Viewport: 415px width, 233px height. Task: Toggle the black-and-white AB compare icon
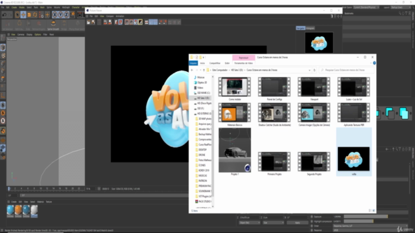pos(140,23)
